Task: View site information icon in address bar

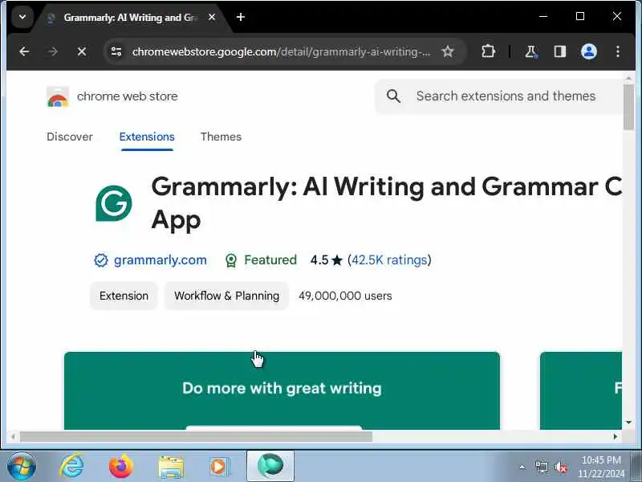Action: 116,51
